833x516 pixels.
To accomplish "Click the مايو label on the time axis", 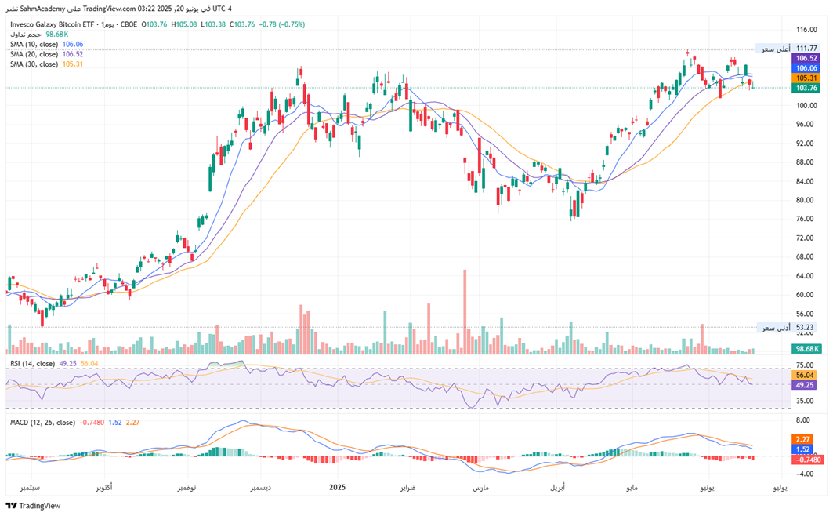I will 631,487.
